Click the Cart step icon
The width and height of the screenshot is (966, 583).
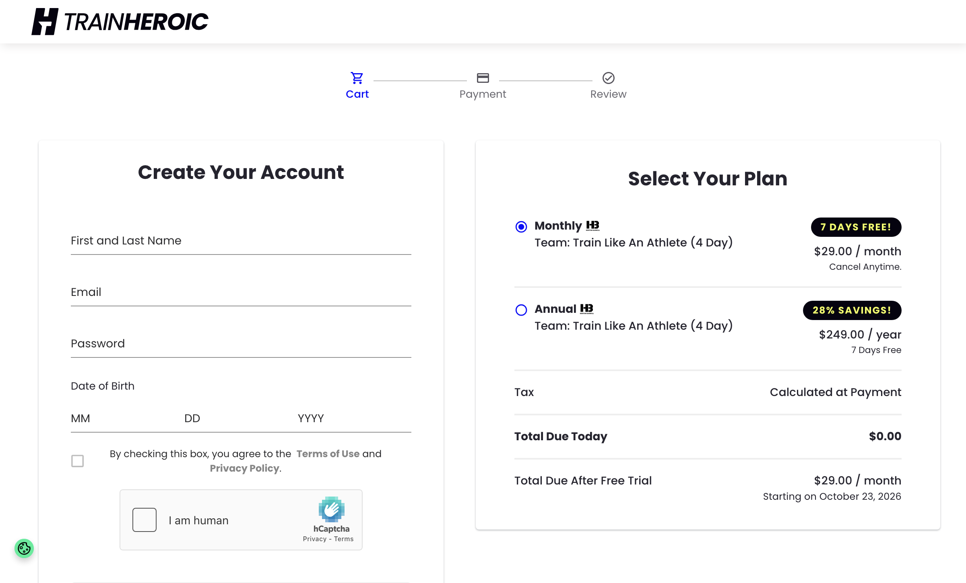coord(357,78)
